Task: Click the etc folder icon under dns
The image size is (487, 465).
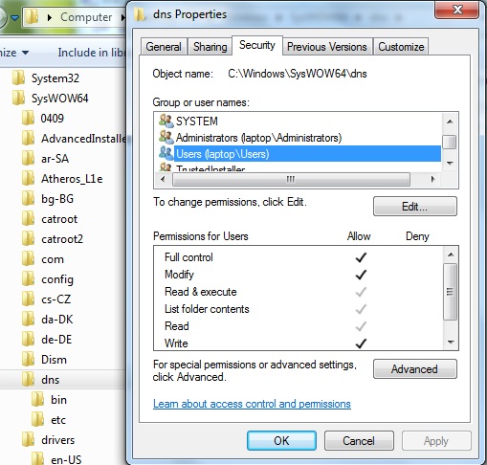Action: 37,419
